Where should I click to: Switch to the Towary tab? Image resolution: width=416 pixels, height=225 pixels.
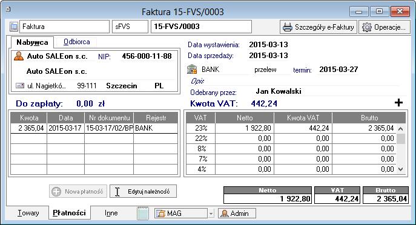point(28,213)
